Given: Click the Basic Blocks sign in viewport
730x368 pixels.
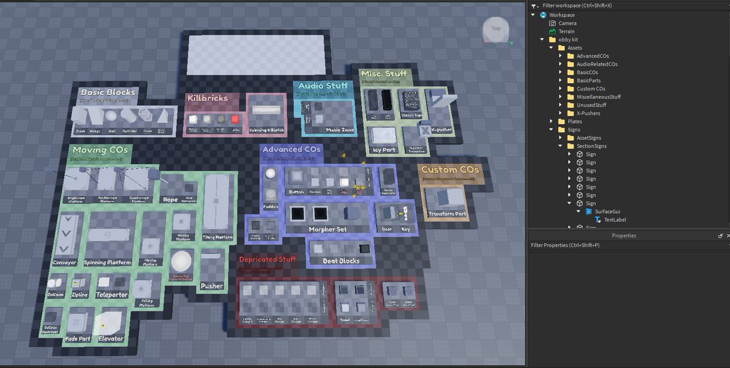Looking at the screenshot, I should click(108, 94).
